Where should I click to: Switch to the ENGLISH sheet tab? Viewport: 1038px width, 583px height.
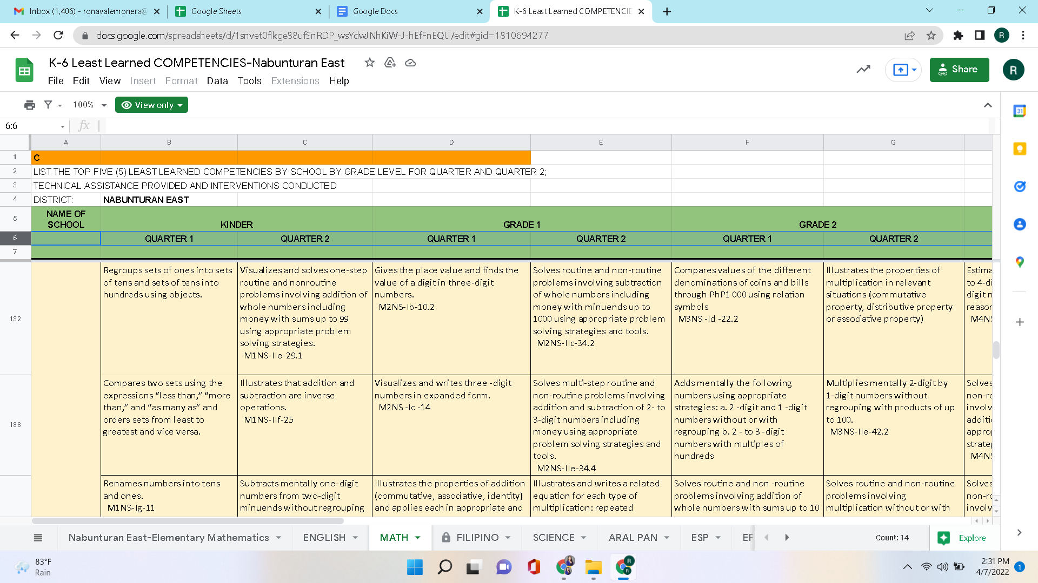click(324, 538)
